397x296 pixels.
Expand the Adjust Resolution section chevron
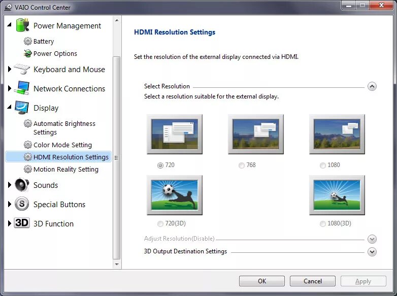(372, 239)
